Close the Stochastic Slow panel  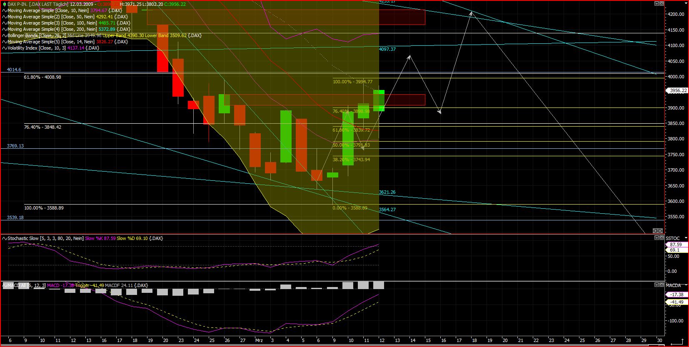point(662,238)
